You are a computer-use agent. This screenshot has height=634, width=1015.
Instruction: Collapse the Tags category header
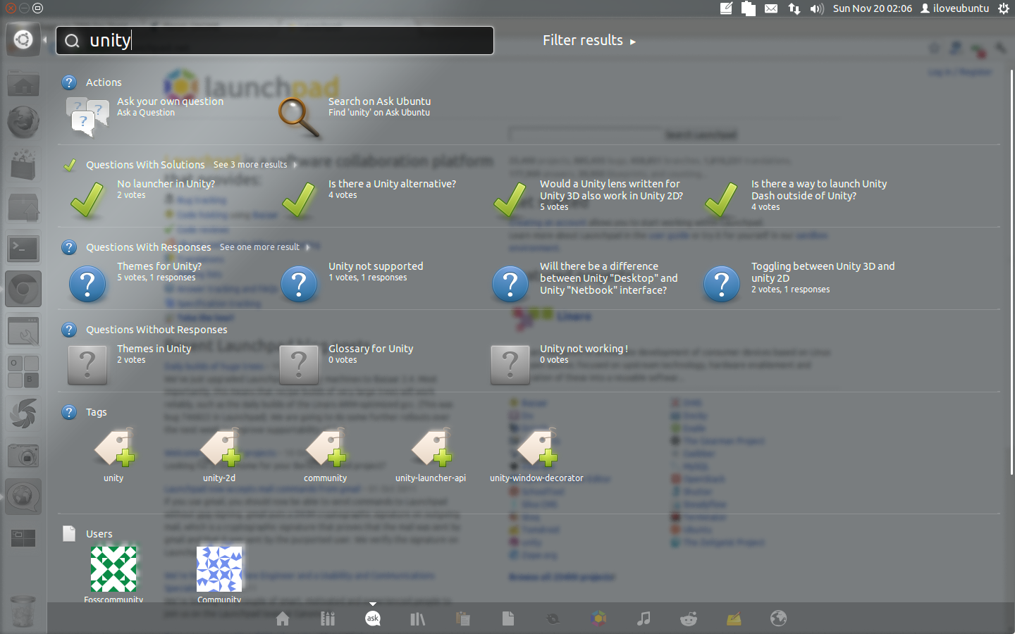[97, 412]
